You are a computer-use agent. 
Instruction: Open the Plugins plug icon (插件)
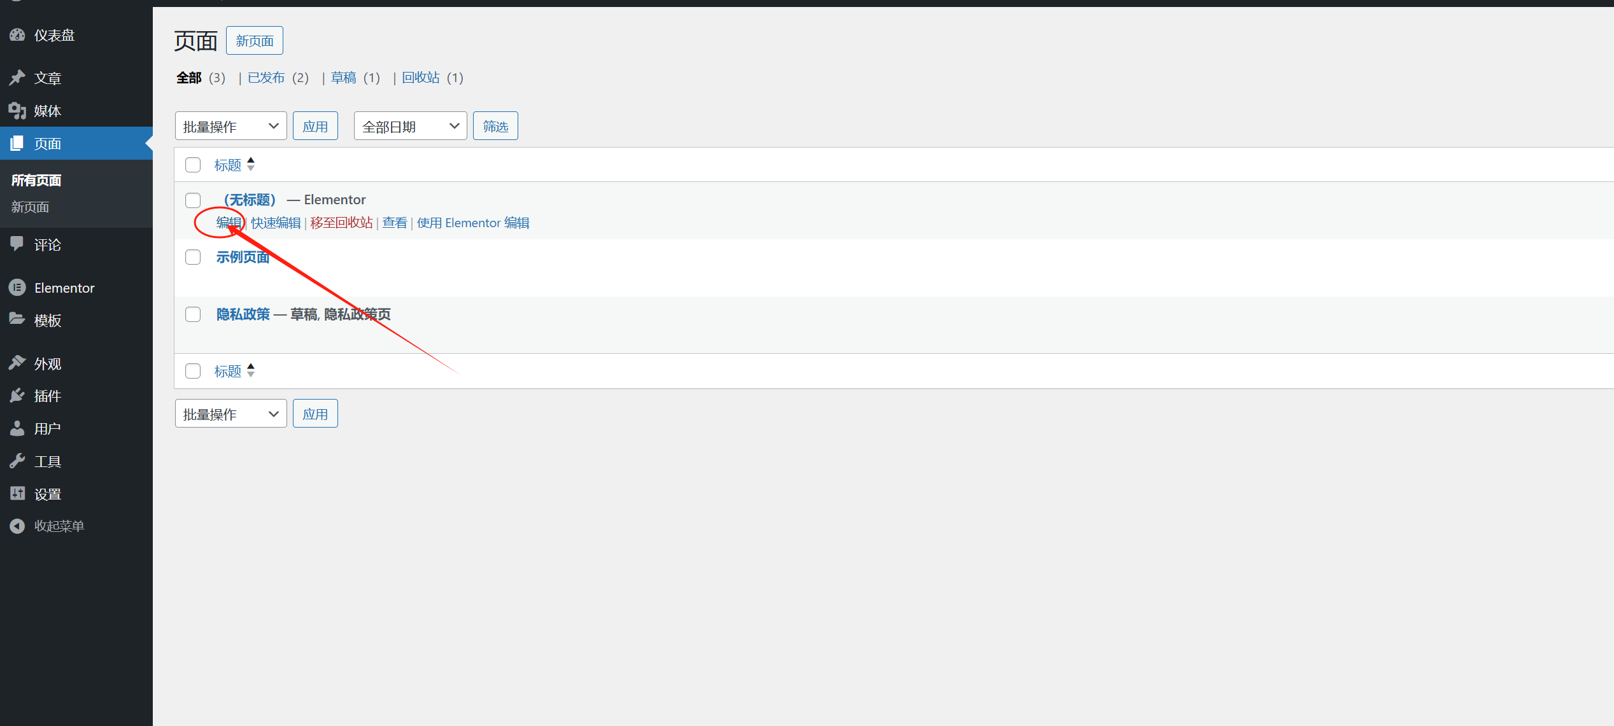tap(17, 396)
